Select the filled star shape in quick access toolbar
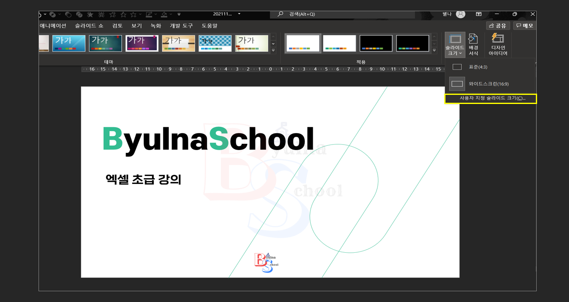569x302 pixels. pyautogui.click(x=91, y=14)
